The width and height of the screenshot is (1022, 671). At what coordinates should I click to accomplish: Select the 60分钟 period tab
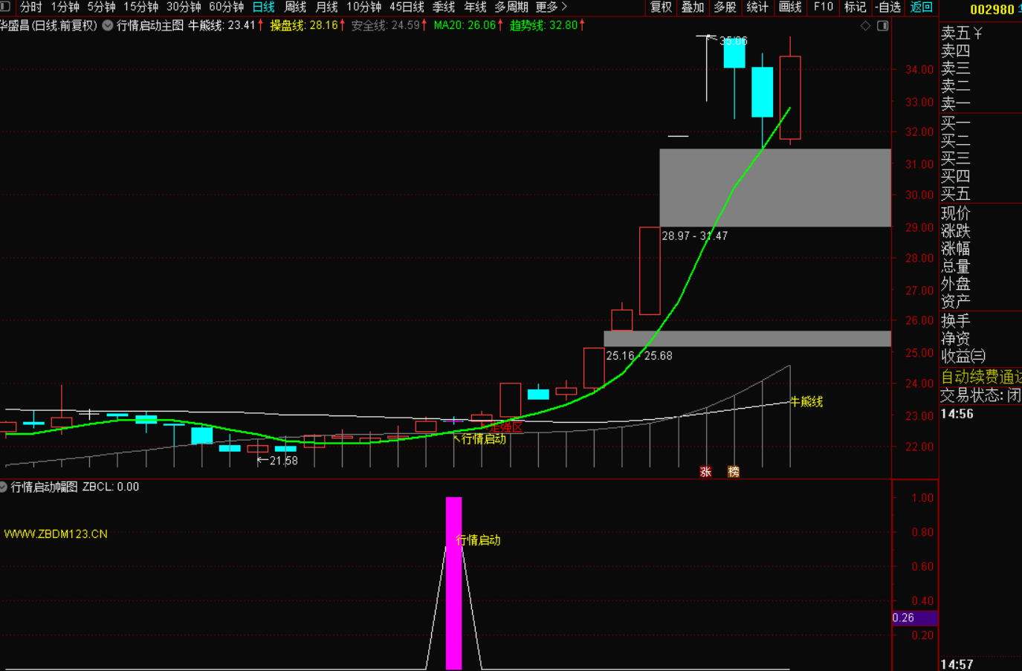[226, 7]
